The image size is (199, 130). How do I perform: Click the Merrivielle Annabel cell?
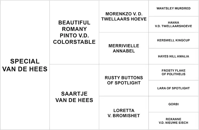124,48
